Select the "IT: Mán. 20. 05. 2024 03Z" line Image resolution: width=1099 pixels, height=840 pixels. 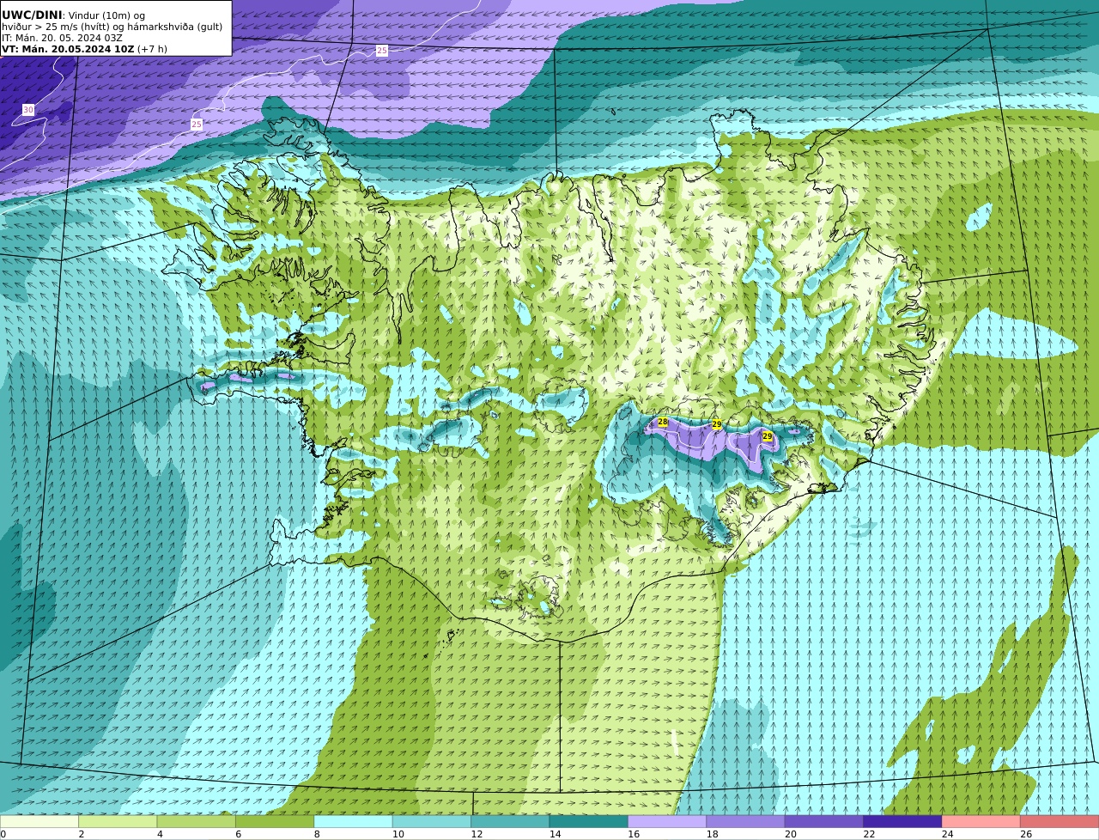click(x=62, y=38)
